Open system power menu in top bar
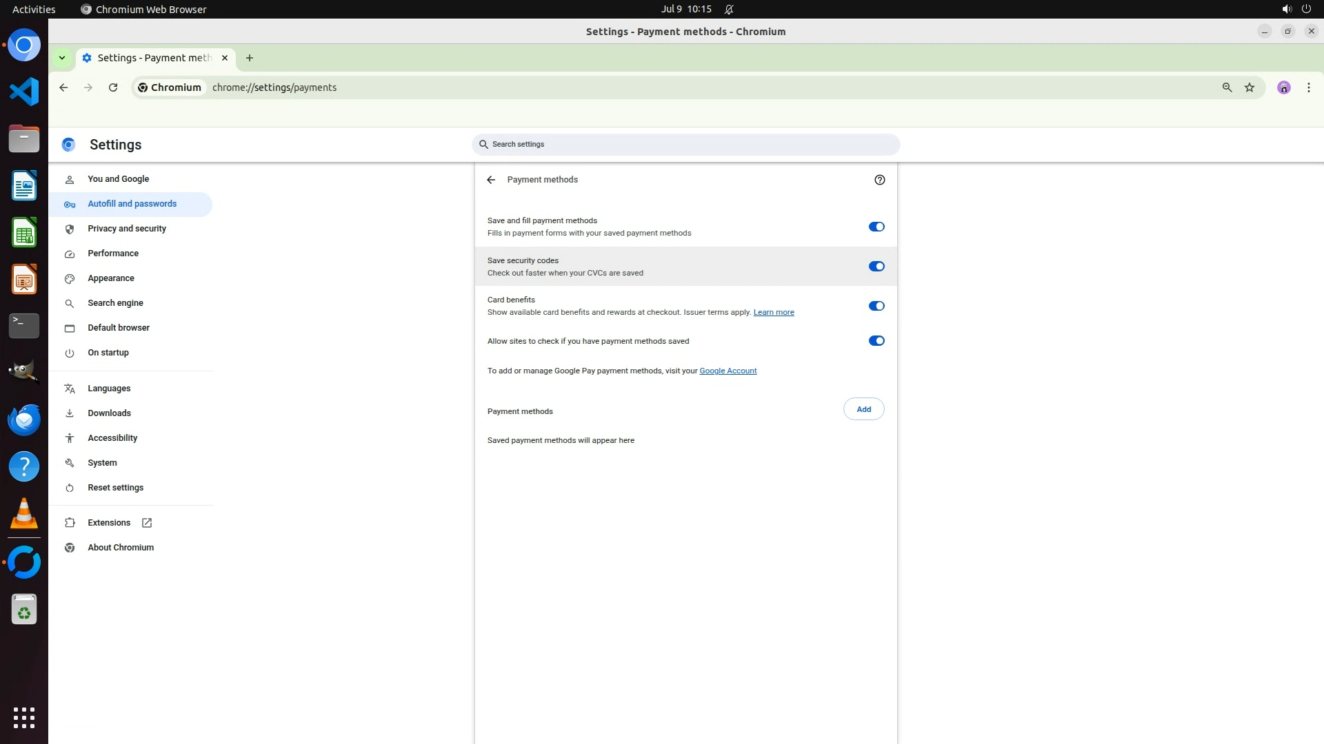Viewport: 1324px width, 744px height. click(1306, 9)
